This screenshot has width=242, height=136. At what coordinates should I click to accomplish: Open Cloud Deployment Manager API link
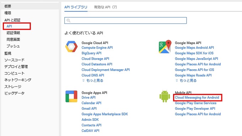[106, 70]
